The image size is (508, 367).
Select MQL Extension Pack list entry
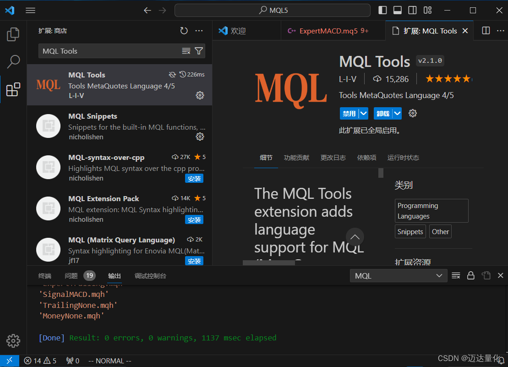pyautogui.click(x=120, y=208)
